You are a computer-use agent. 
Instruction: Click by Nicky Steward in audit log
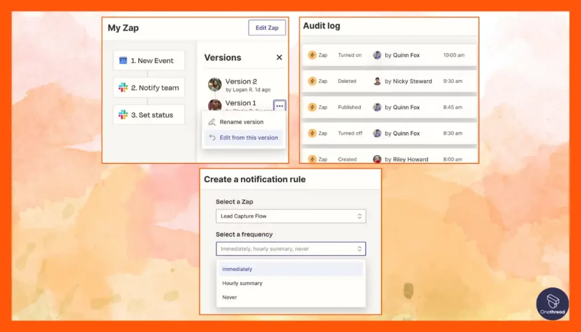409,81
